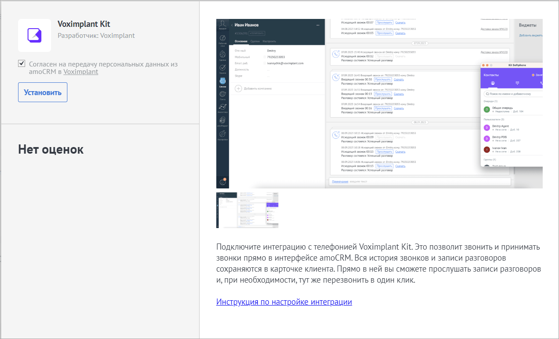Select the small preview thumbnail below the screenshot
The height and width of the screenshot is (339, 559).
point(247,210)
